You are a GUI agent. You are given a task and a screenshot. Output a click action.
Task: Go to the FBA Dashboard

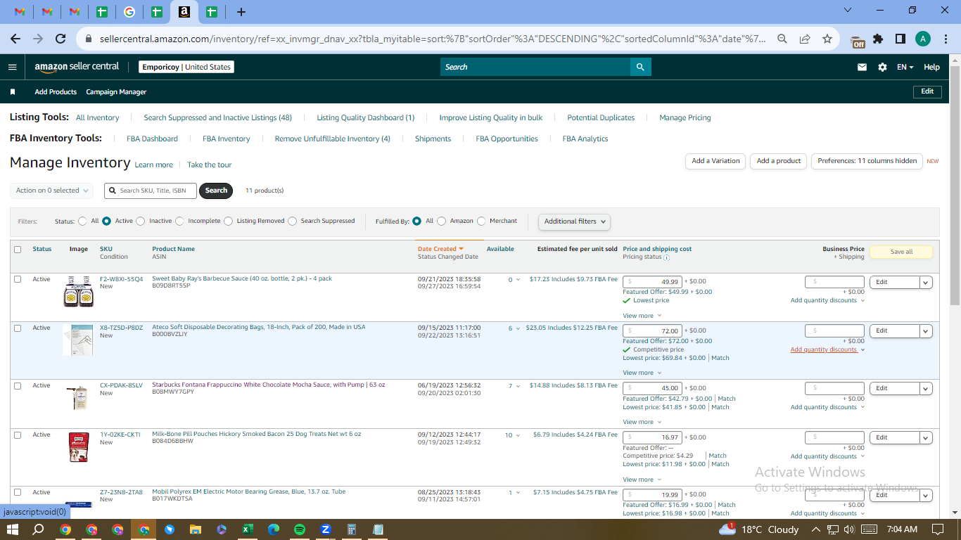click(x=152, y=139)
